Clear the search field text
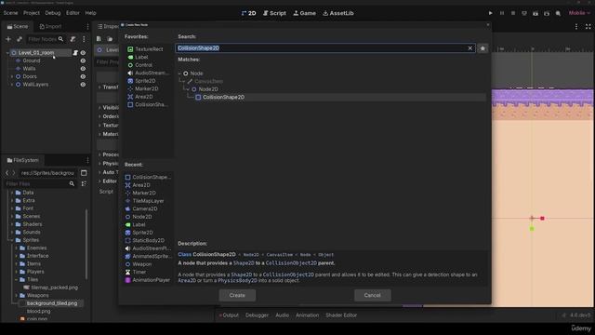The width and height of the screenshot is (595, 335). pos(469,48)
